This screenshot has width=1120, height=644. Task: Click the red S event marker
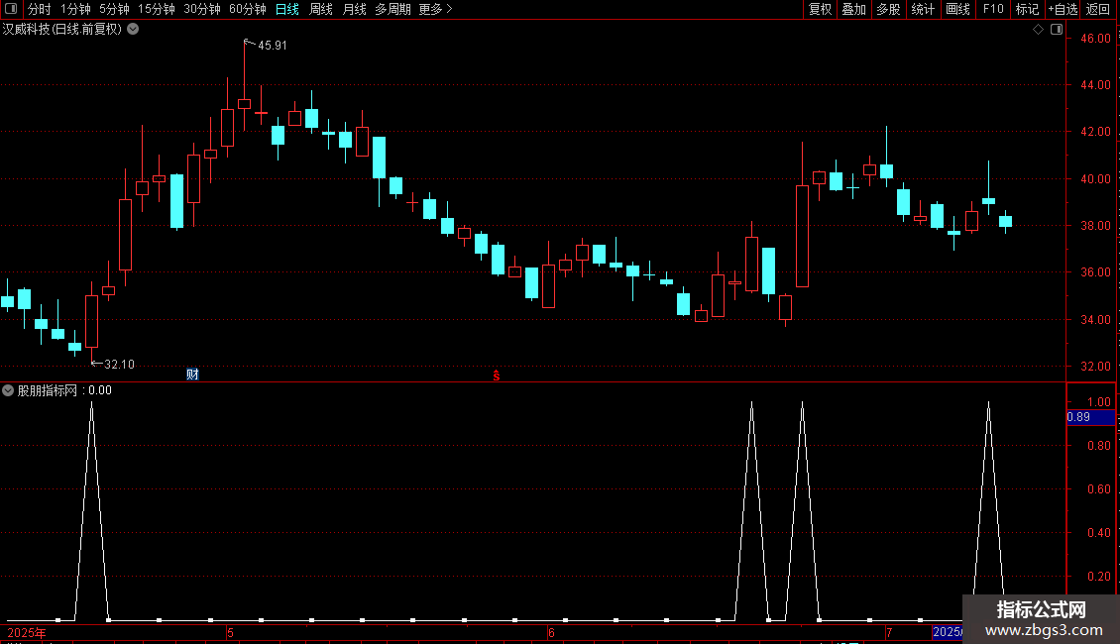pyautogui.click(x=497, y=376)
